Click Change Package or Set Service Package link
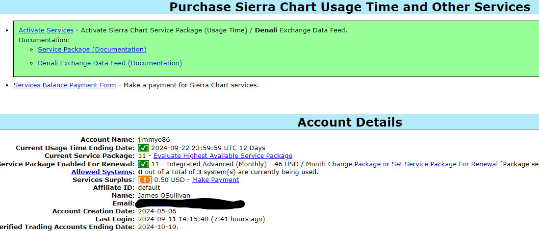This screenshot has height=231, width=539. (413, 164)
